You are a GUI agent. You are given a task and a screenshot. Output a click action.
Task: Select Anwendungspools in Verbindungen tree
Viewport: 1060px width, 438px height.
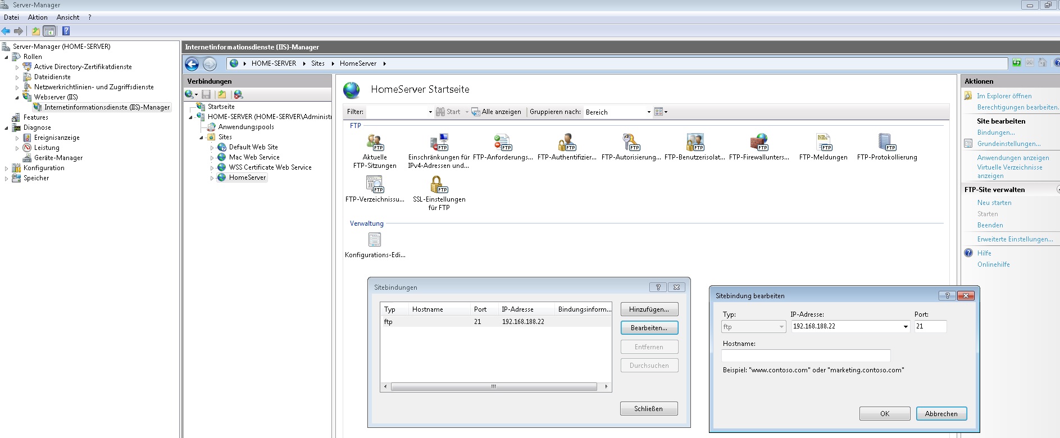(246, 127)
